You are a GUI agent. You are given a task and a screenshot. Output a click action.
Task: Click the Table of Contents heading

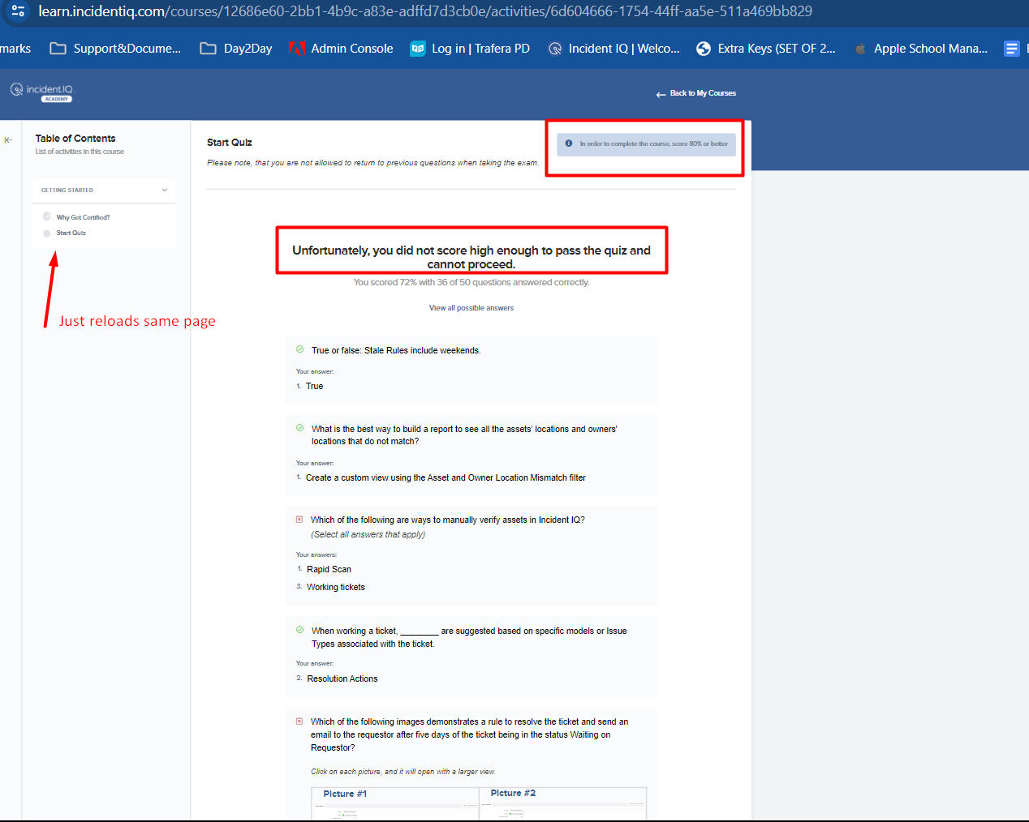pos(75,139)
